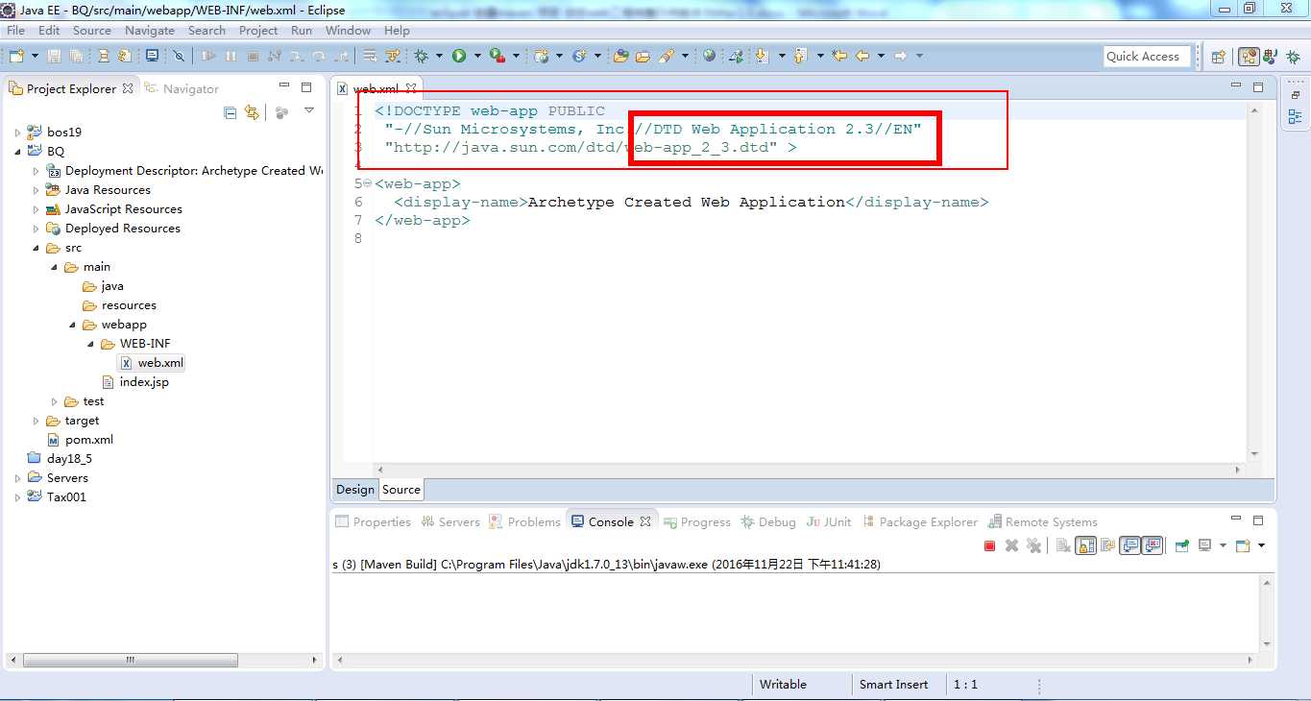Click Collapse All in Project Explorer

tap(230, 112)
